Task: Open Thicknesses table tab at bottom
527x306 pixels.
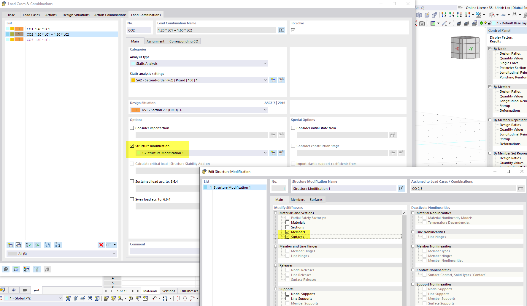Action: [189, 291]
